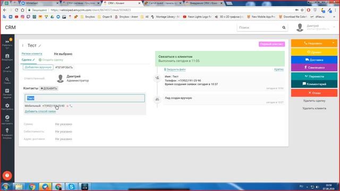
Task: Switch to the 'CRM-система | Envybox' browser tab
Action: (x=81, y=3)
